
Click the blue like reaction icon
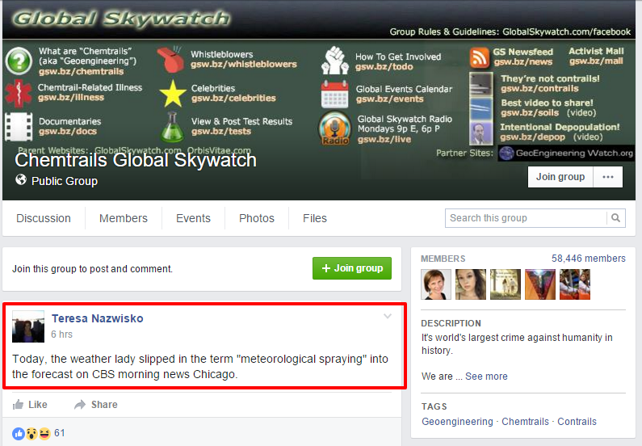tap(19, 433)
